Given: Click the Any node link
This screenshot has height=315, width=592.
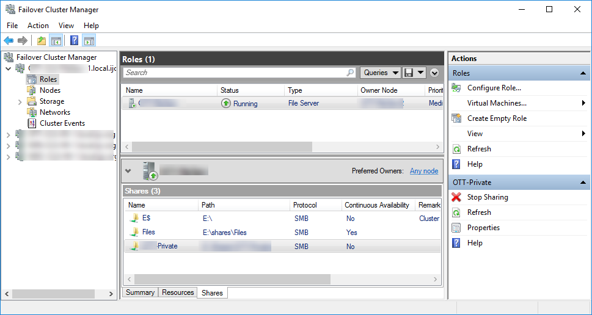Looking at the screenshot, I should tap(423, 171).
